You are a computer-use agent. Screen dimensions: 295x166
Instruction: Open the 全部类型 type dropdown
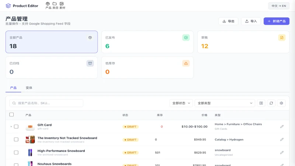pos(225,103)
